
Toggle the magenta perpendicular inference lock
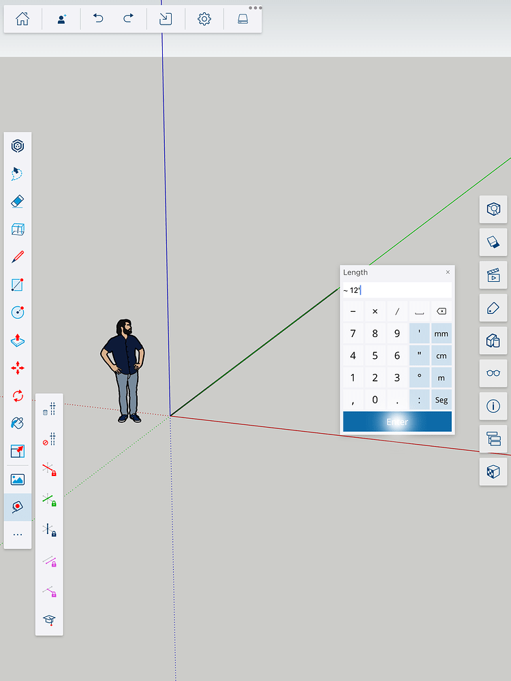49,591
